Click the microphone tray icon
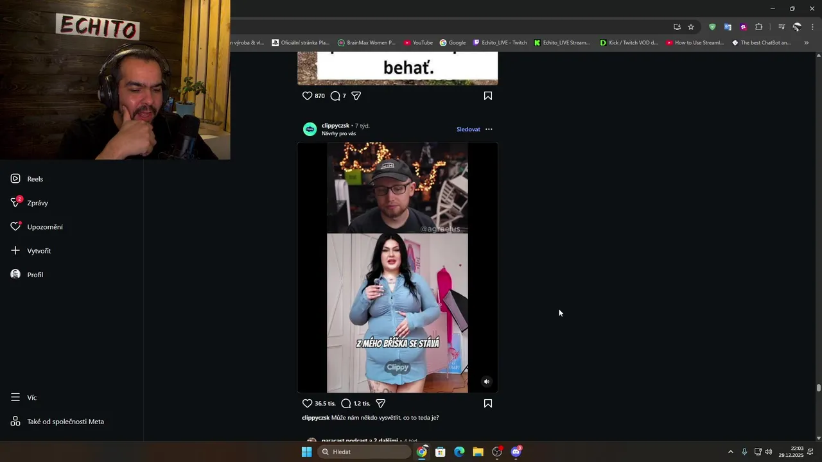822x462 pixels. [x=744, y=452]
